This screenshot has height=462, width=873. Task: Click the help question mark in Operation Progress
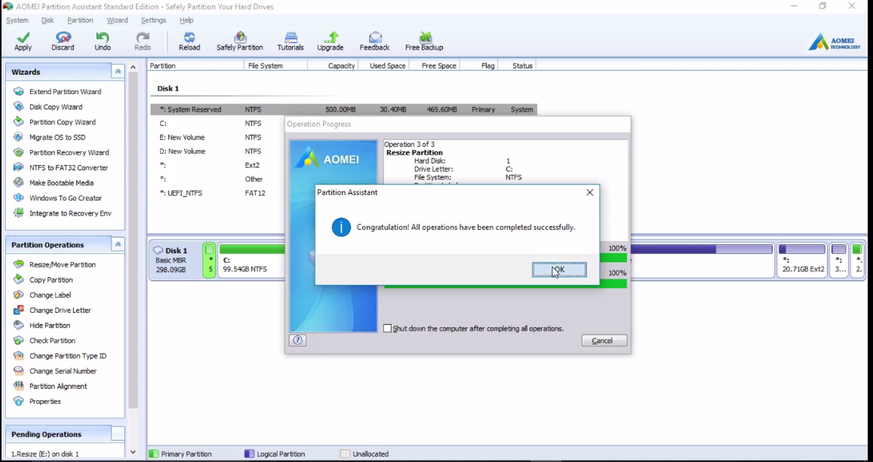pyautogui.click(x=297, y=340)
